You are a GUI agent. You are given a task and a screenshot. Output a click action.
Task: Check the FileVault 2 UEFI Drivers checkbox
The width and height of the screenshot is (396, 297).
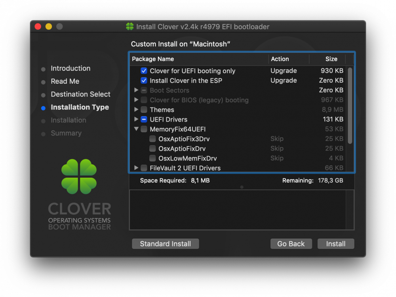[x=144, y=168]
